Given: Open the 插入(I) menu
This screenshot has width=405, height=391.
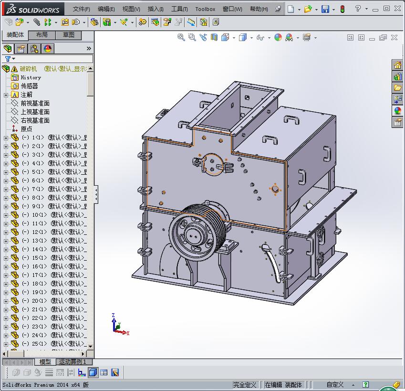Looking at the screenshot, I should click(x=156, y=9).
